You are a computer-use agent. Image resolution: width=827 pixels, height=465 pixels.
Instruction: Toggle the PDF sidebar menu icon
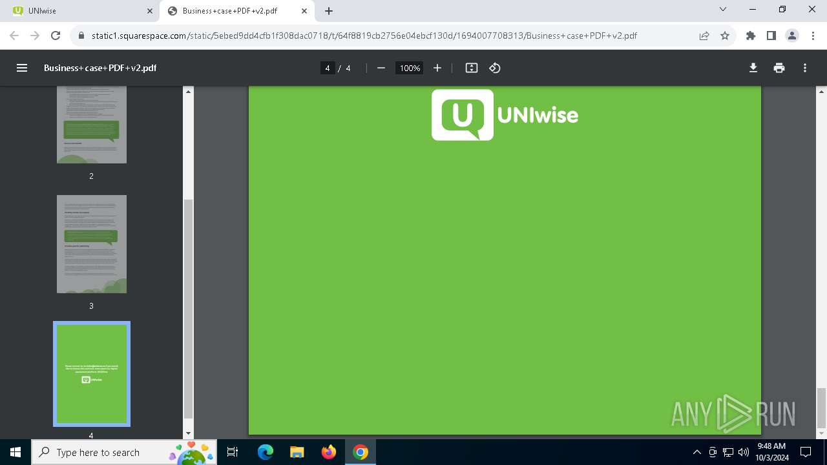(22, 68)
